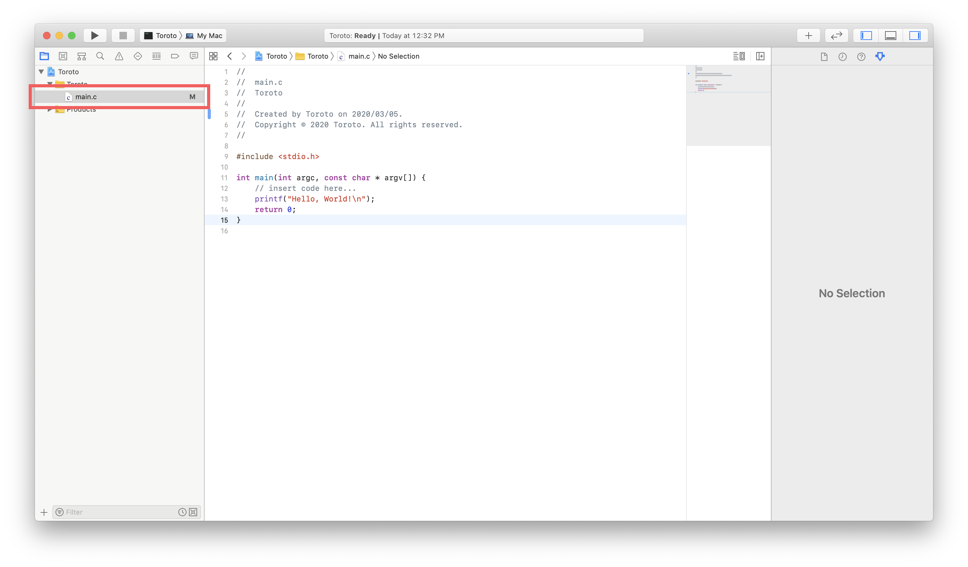Toggle the left Navigator panel visibility
Viewport: 968px width, 567px height.
[x=866, y=36]
